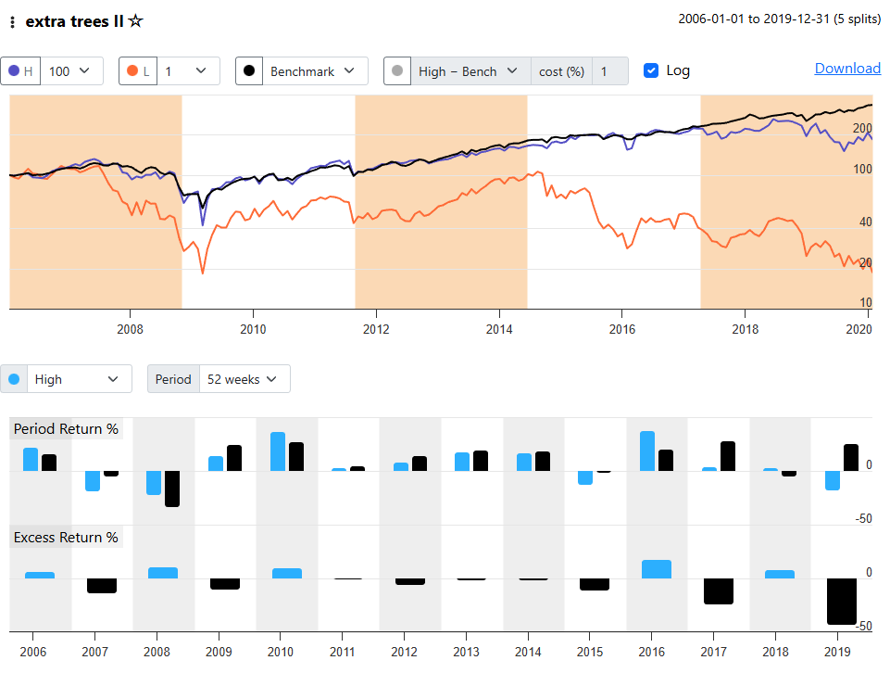Expand the High series dropdown below the chart

[x=78, y=379]
